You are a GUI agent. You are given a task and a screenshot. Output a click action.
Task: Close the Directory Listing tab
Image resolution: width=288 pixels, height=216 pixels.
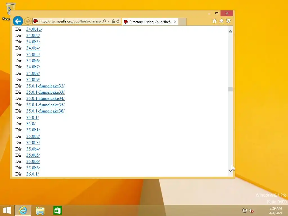click(x=175, y=22)
